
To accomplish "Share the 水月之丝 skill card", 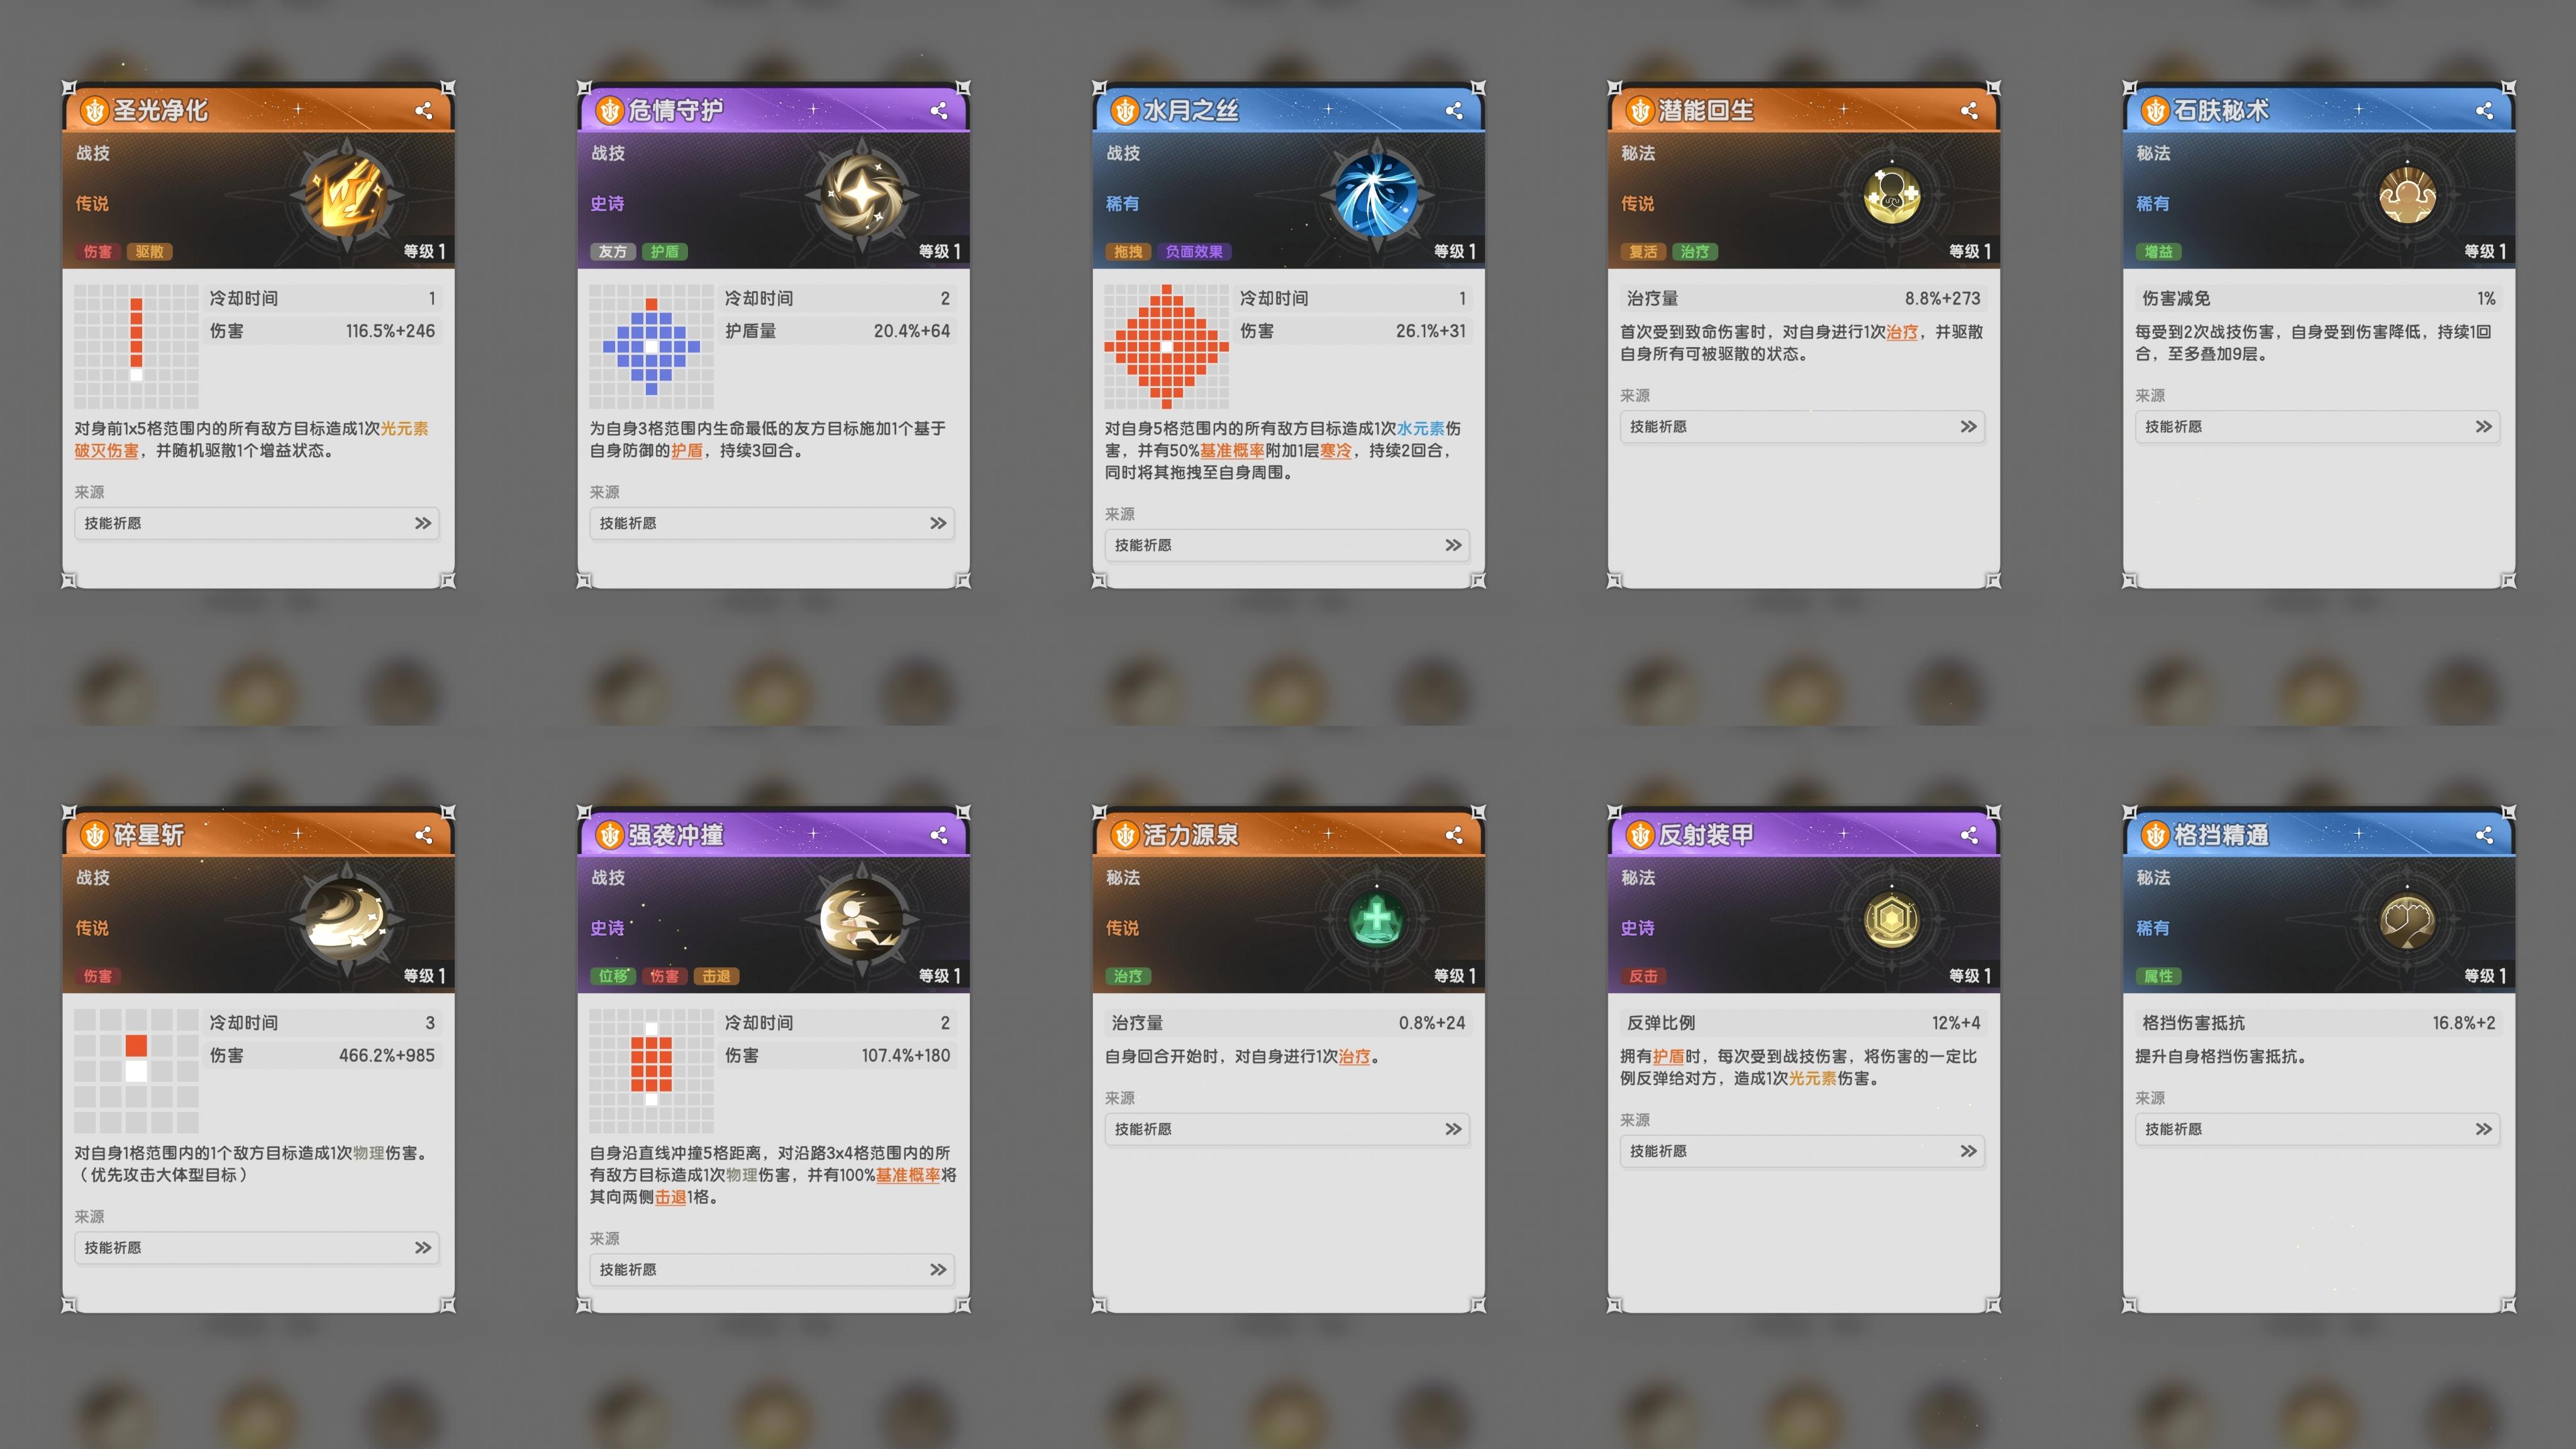I will click(1453, 111).
